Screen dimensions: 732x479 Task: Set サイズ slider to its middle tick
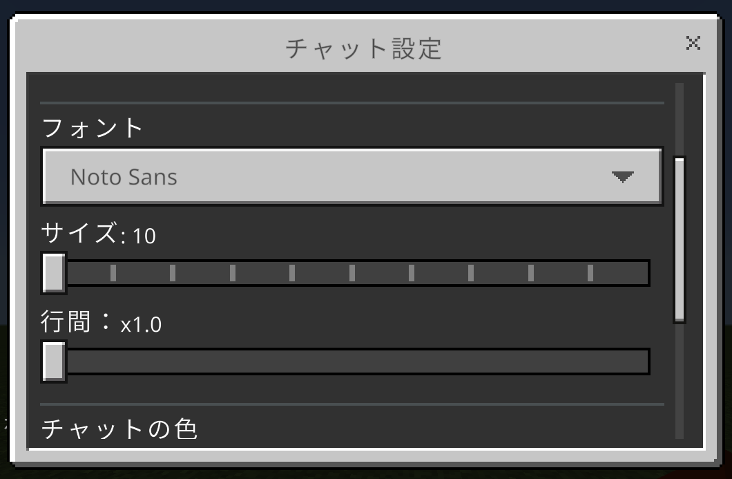pos(352,273)
